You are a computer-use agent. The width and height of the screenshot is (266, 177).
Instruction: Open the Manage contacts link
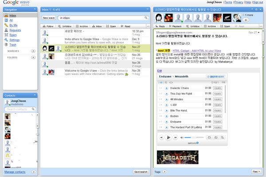tap(15, 172)
